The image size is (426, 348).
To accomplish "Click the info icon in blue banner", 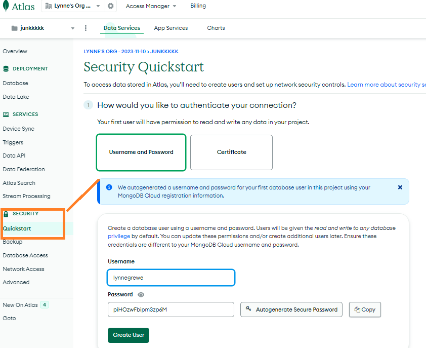I will 109,187.
